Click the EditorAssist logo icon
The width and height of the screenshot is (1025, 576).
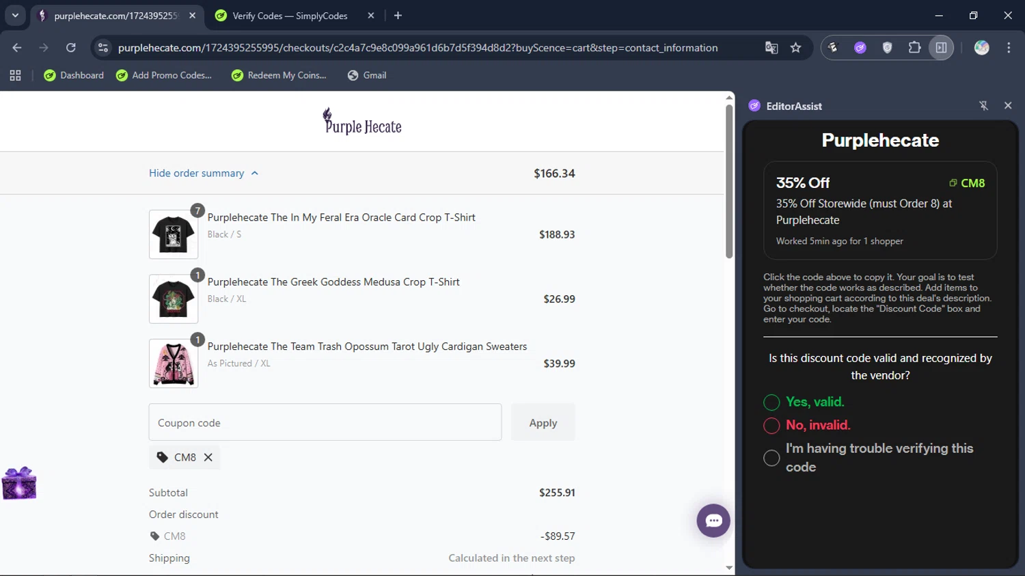754,106
